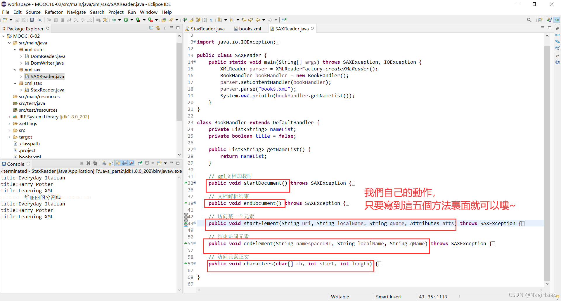This screenshot has width=561, height=301.
Task: Switch to StaxReader.java editor tab
Action: pyautogui.click(x=205, y=29)
